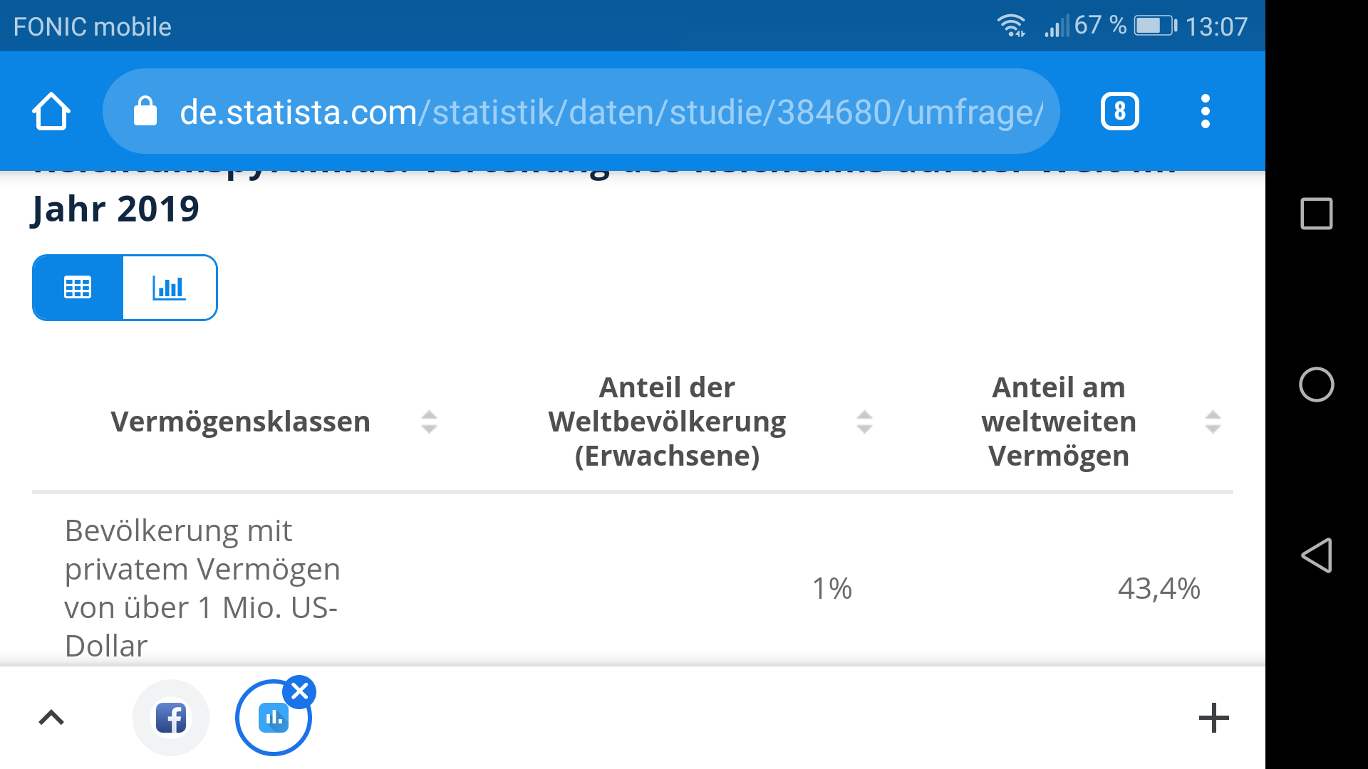The height and width of the screenshot is (769, 1368).
Task: Open the browser three-dot menu
Action: click(1205, 112)
